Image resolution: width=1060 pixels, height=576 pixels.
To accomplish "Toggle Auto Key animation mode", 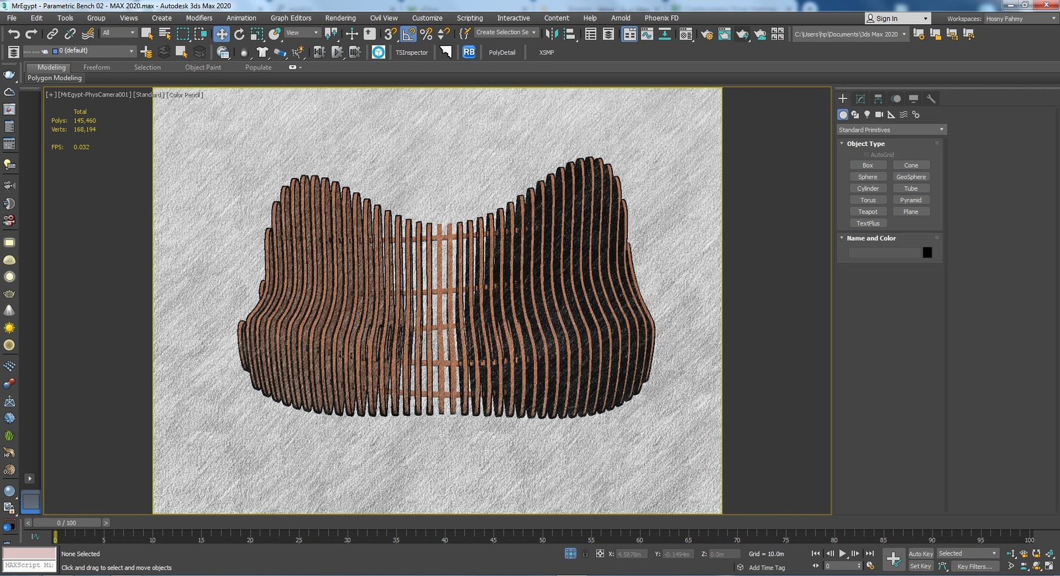I will point(920,554).
